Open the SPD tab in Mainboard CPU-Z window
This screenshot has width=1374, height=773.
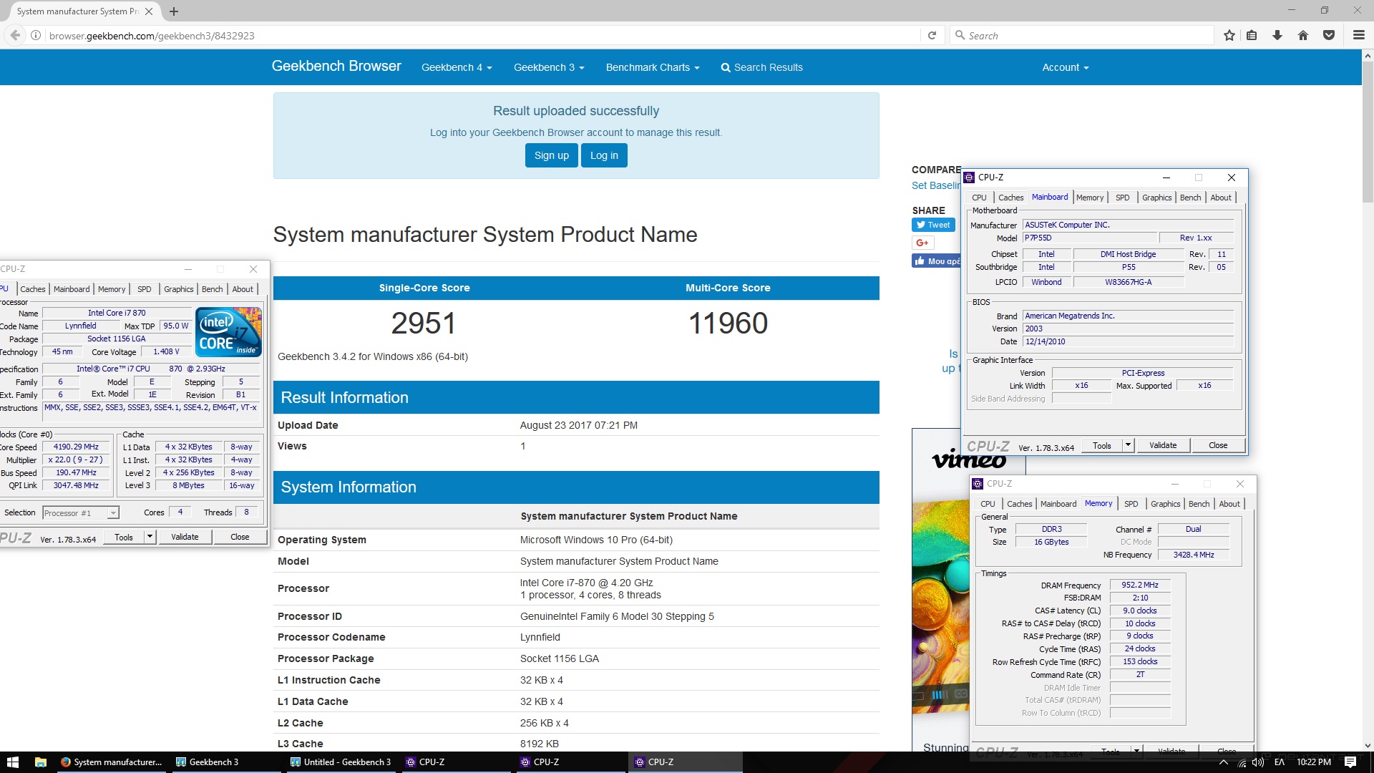pyautogui.click(x=1123, y=198)
